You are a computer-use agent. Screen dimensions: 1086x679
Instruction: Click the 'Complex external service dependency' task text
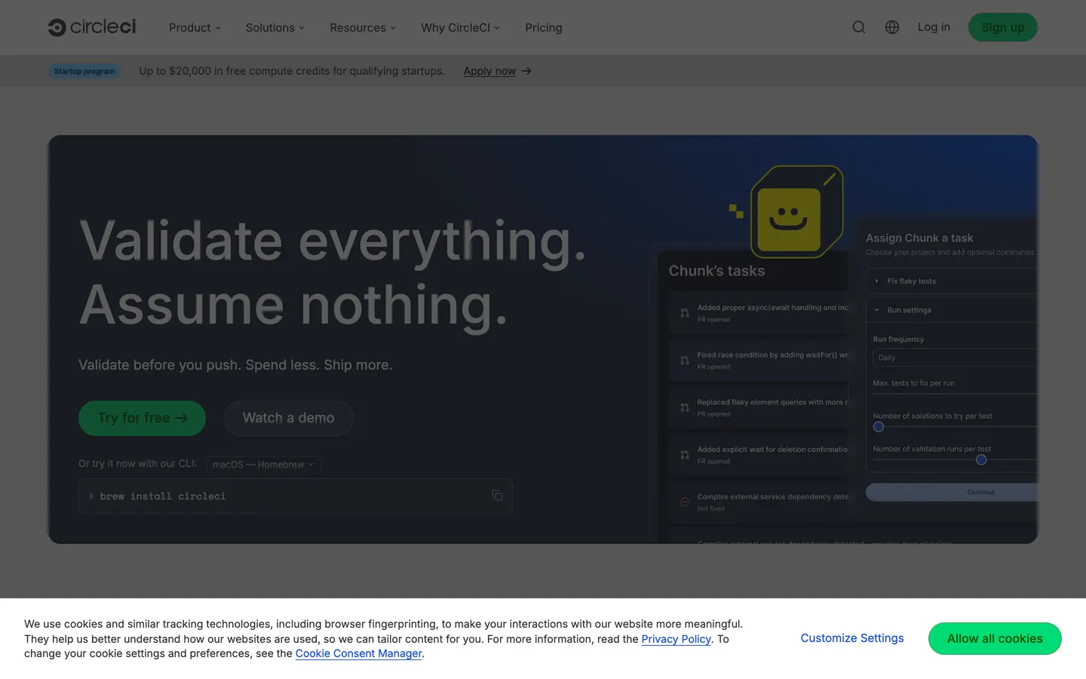pos(772,496)
